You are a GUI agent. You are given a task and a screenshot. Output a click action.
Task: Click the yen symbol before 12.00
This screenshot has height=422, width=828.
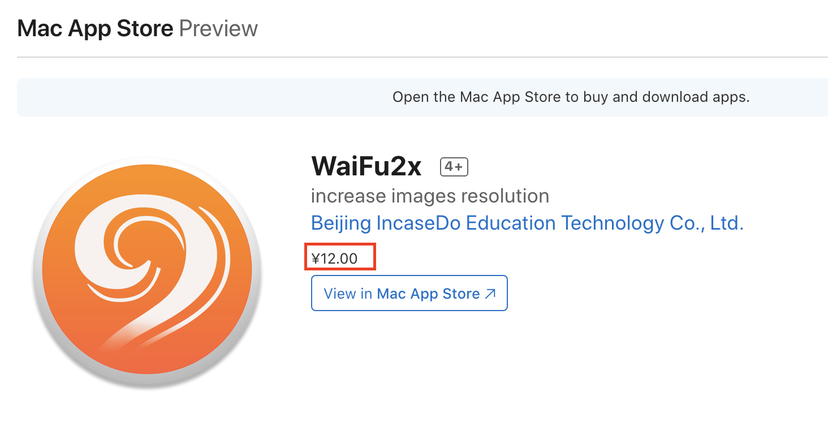coord(316,259)
